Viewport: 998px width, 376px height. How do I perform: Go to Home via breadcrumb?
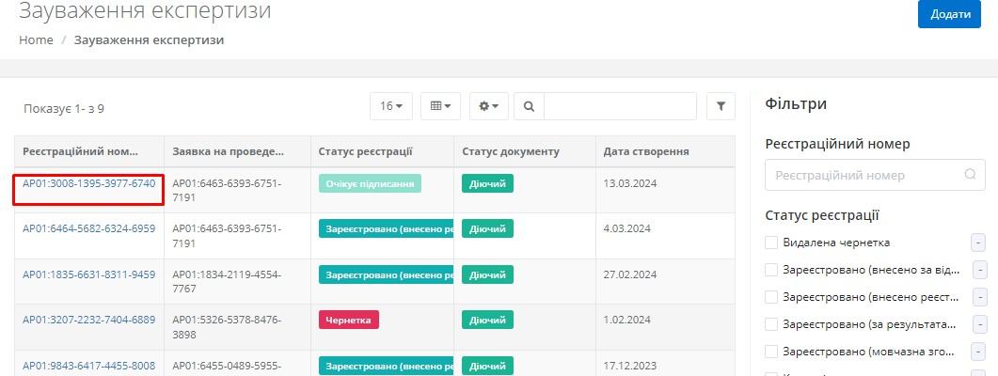(36, 40)
